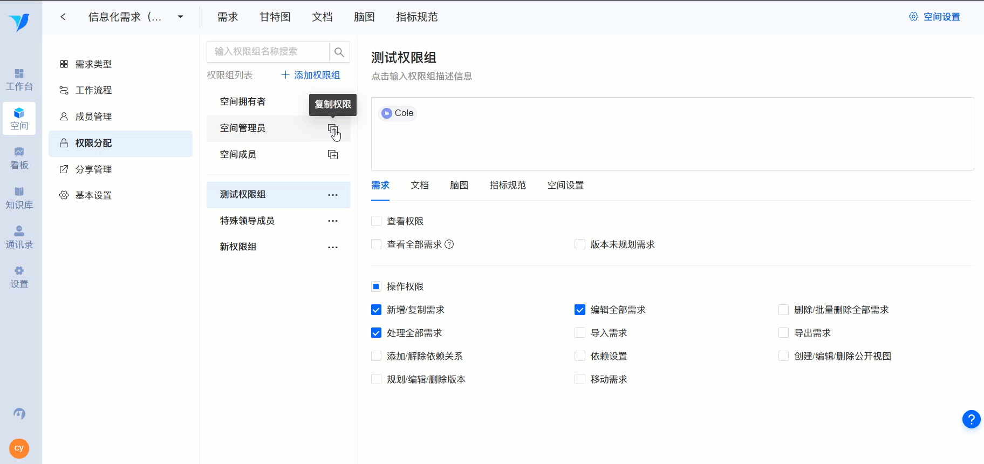Open the more menu for 新权限组

click(333, 247)
